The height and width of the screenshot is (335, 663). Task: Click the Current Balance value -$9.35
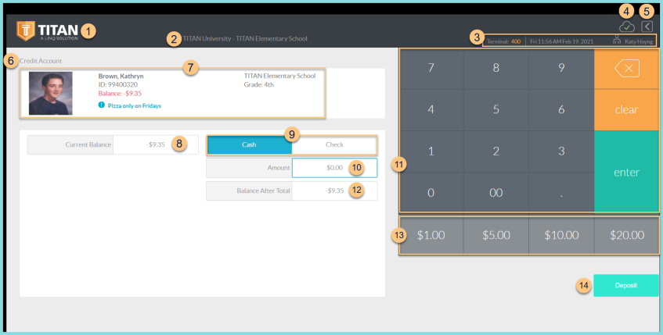[156, 144]
